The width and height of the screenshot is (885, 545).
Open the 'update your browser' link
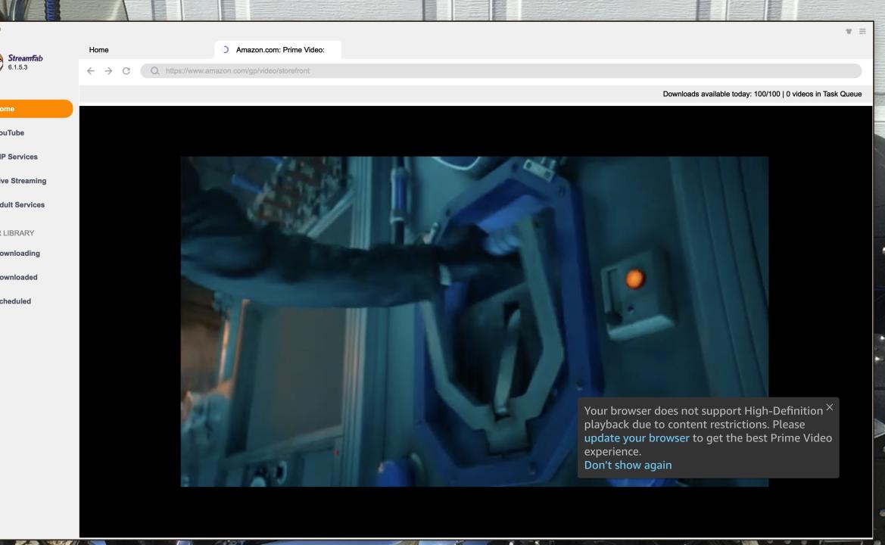(x=636, y=438)
